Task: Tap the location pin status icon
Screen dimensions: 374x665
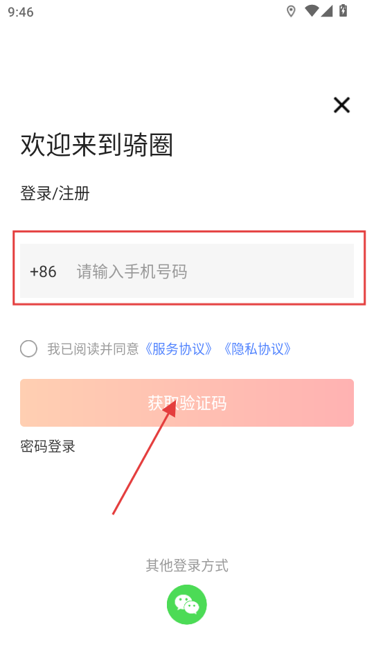Action: point(291,12)
